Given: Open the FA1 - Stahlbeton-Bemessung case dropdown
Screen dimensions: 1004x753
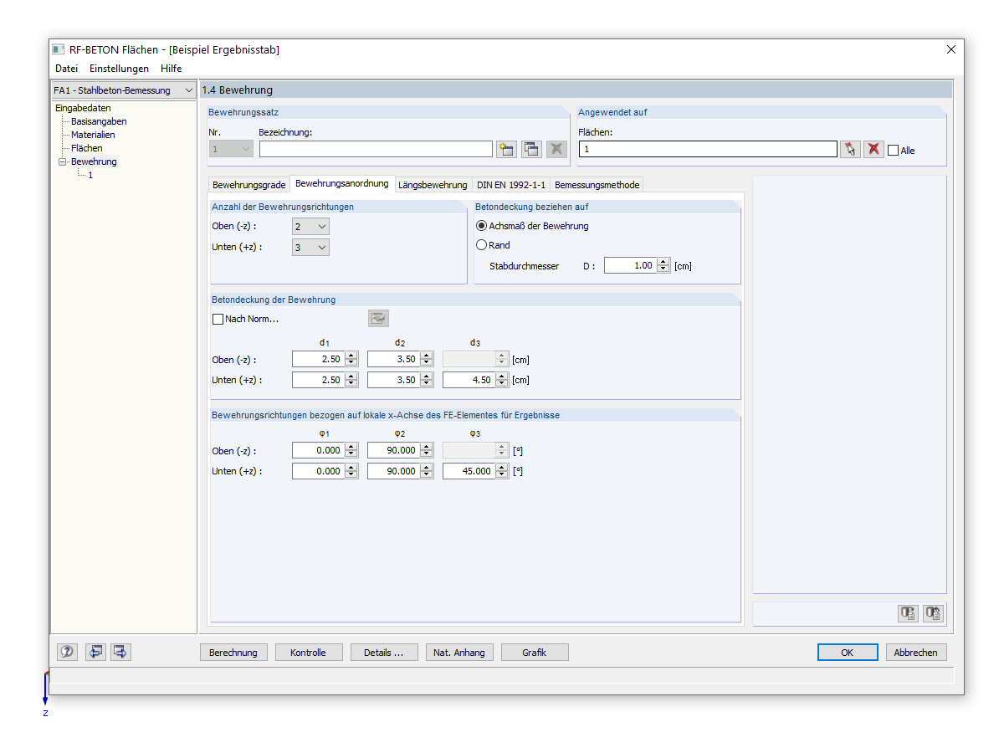Looking at the screenshot, I should [124, 90].
